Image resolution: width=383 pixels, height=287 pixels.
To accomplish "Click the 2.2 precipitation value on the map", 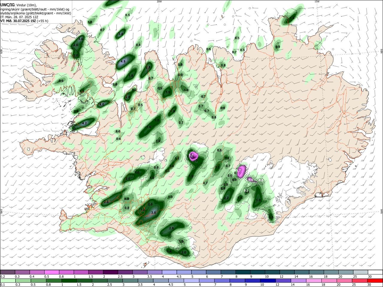I will (x=226, y=198).
